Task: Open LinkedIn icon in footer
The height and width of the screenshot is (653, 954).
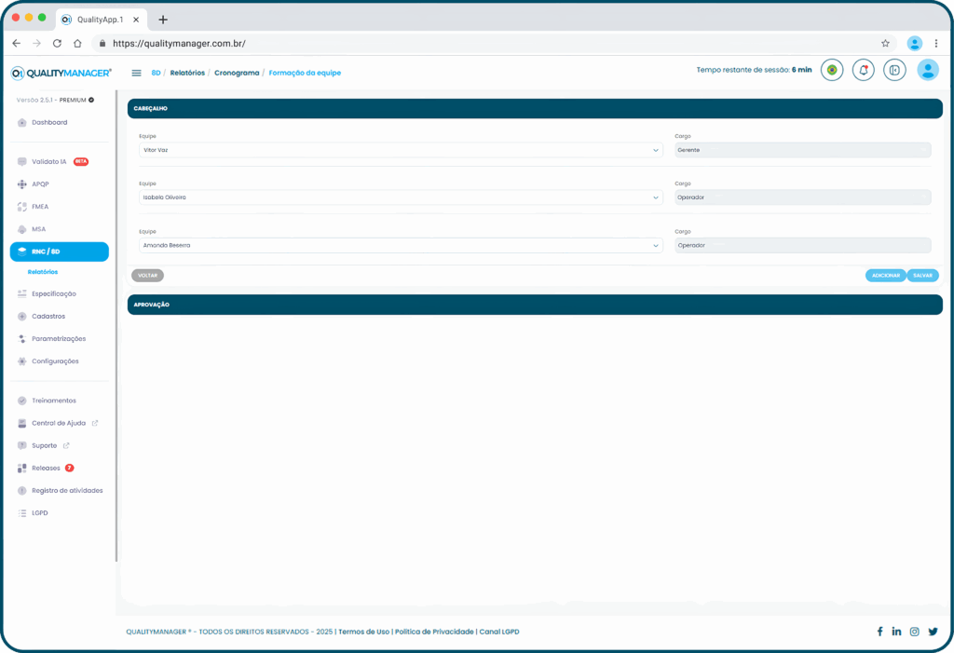Action: [x=896, y=632]
